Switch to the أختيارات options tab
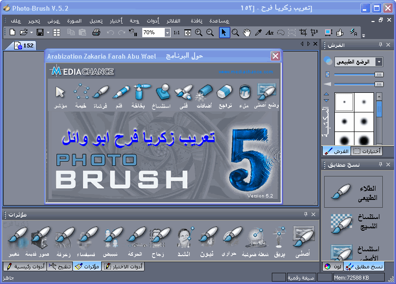This screenshot has width=396, height=284. (x=367, y=151)
